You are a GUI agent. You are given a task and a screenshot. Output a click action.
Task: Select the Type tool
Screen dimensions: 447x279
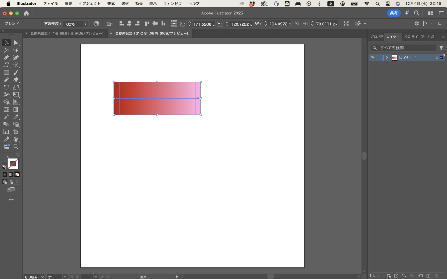[7, 65]
